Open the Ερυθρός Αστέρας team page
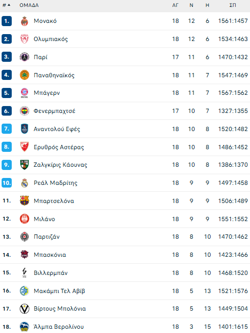Screen dimensions: 250x333 point(59,147)
